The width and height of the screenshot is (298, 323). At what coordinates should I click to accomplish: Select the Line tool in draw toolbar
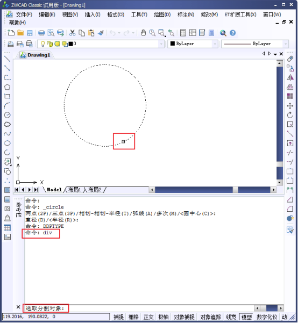7,59
